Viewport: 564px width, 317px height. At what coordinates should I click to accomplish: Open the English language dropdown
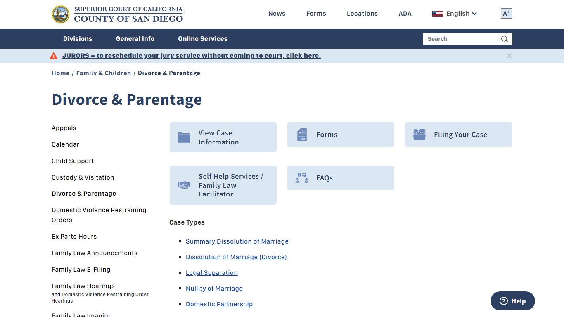(455, 14)
